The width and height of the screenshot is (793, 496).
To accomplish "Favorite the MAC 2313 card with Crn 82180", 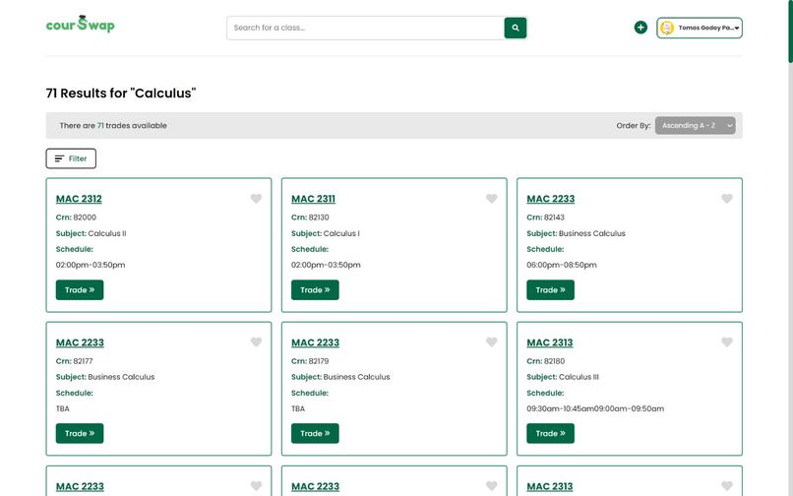I will click(727, 342).
